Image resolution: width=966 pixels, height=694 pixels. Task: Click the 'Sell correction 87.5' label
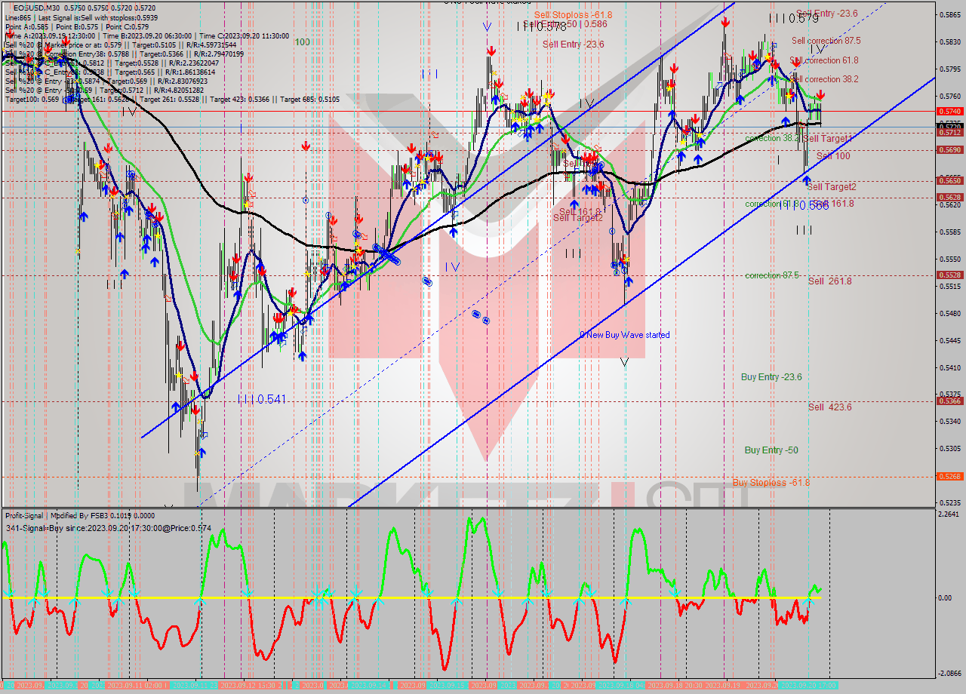click(x=826, y=41)
